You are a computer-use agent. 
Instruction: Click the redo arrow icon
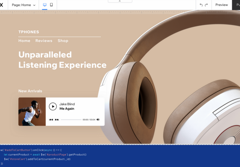click(x=206, y=5)
